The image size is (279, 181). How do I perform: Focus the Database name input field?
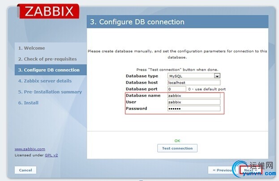click(x=194, y=96)
